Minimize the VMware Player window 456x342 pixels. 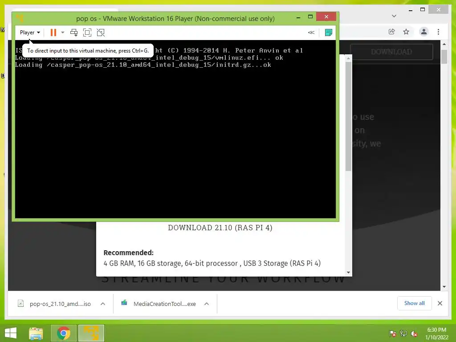(298, 17)
